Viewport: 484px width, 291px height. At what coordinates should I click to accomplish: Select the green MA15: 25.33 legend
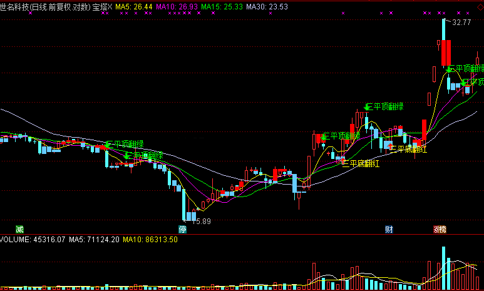tap(222, 7)
